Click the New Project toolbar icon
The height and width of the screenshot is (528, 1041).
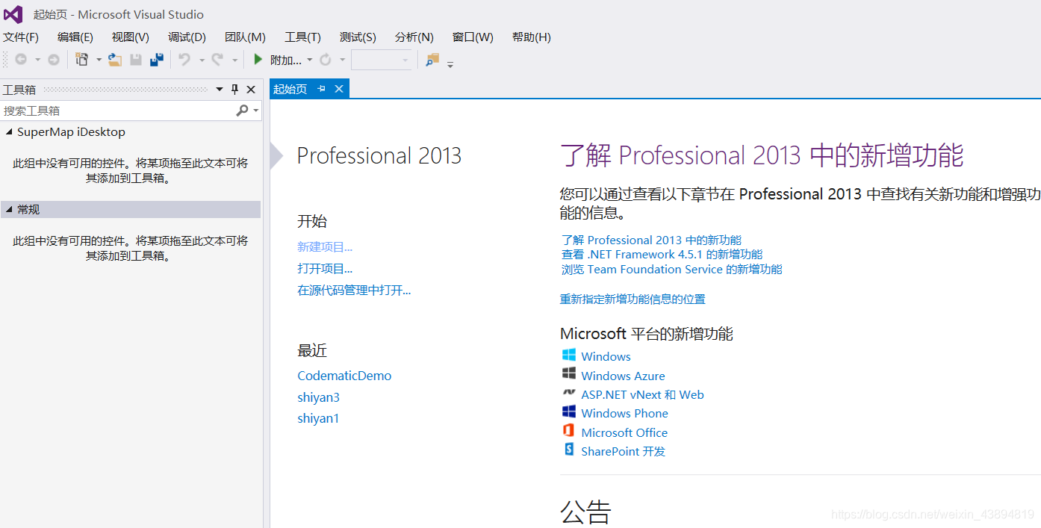click(x=82, y=60)
